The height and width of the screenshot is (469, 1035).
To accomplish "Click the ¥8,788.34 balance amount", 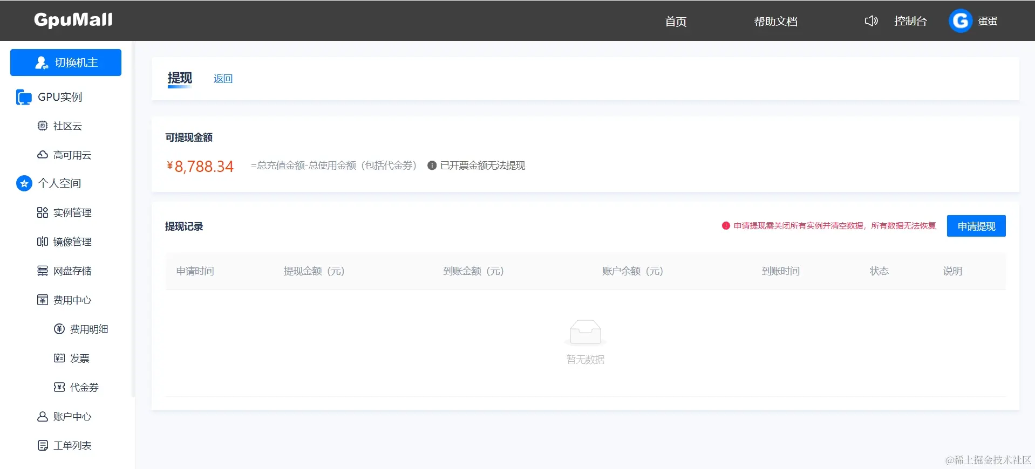I will click(x=200, y=166).
